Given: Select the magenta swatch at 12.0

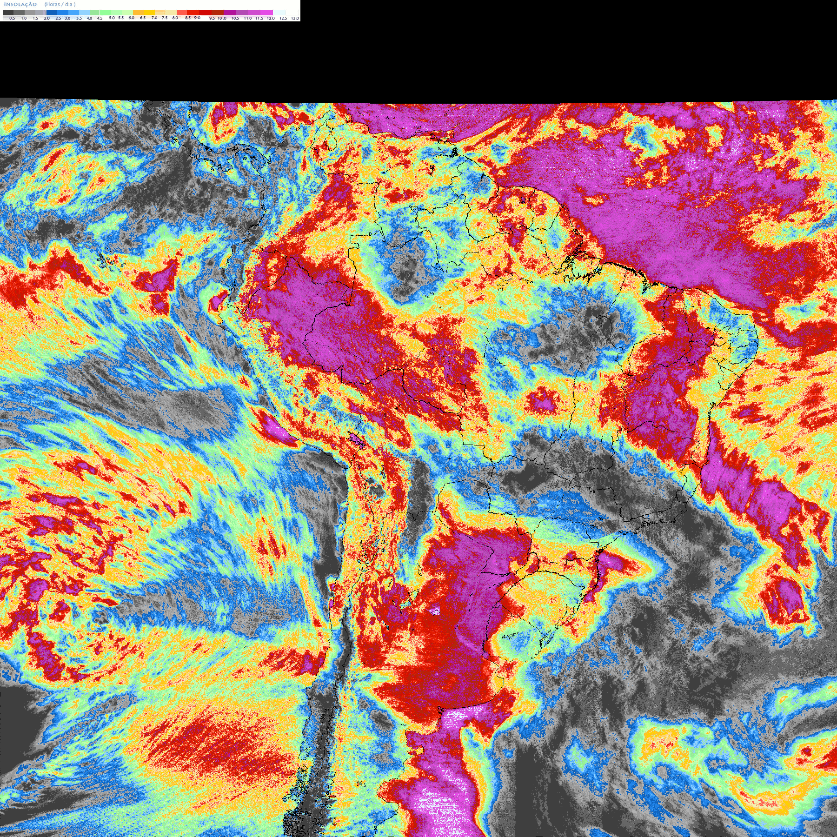Looking at the screenshot, I should tap(266, 13).
